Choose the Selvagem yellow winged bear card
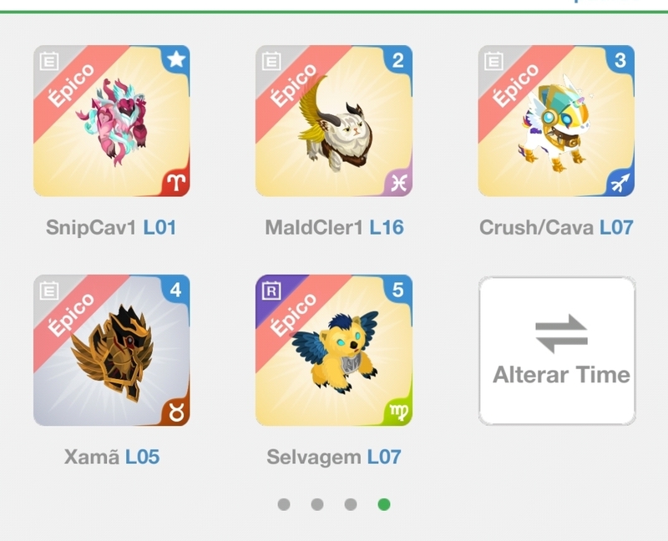 pos(334,350)
